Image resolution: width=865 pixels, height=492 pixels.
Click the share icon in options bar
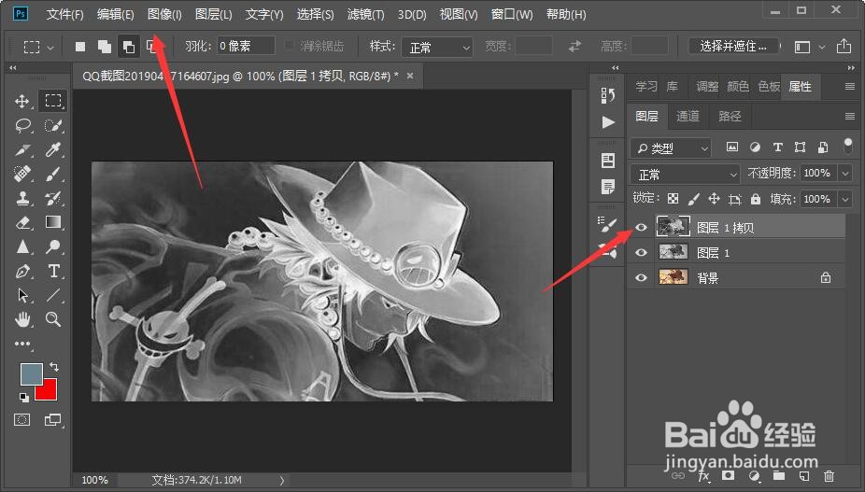click(x=844, y=47)
